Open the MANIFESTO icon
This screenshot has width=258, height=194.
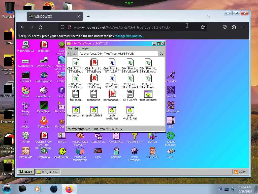pos(134,137)
